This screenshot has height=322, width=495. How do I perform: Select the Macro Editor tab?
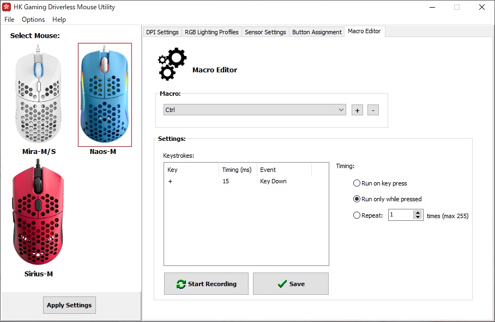click(364, 31)
